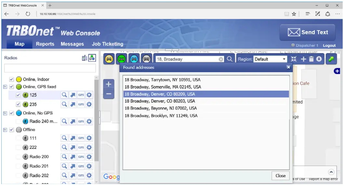
Task: Click arrow icon for radio 111
Action: [x=73, y=138]
